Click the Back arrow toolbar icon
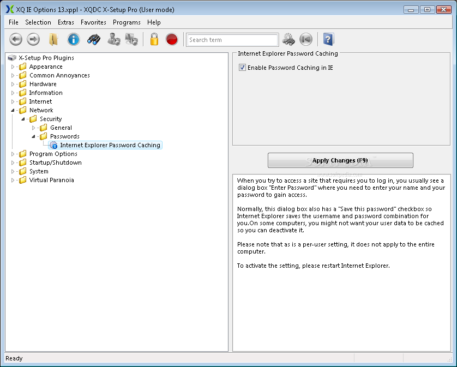 click(16, 39)
